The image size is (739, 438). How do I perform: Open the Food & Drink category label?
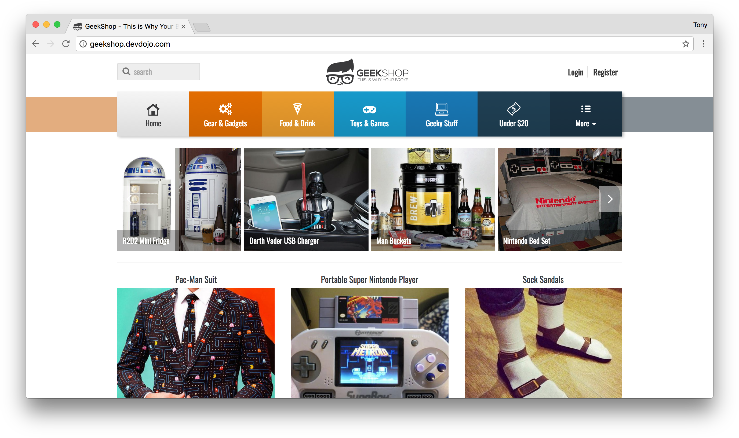297,123
